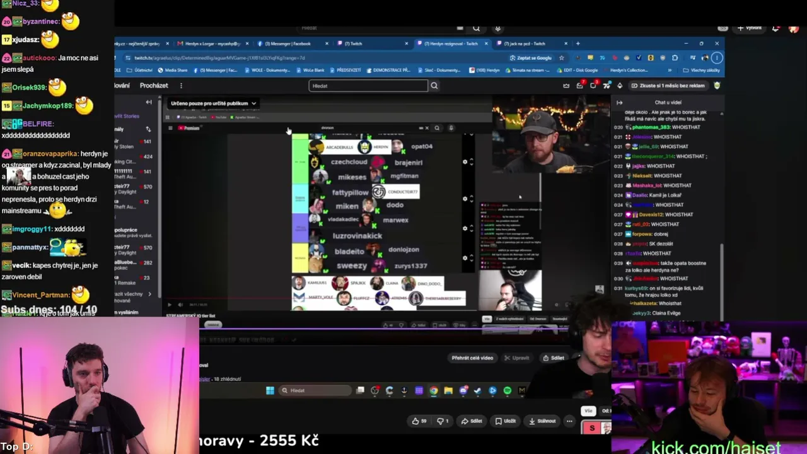Click the 'Sdílet' clip share button
Viewport: 807px width, 454px height.
(554, 358)
